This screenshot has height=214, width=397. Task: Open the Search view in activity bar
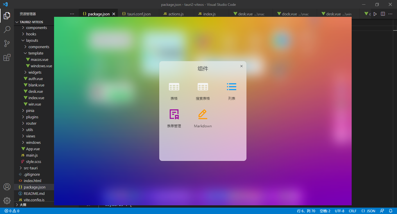click(7, 29)
